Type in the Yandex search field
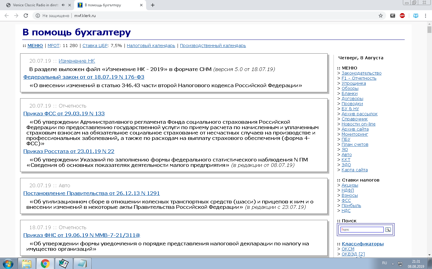This screenshot has height=269, width=432. (x=362, y=229)
